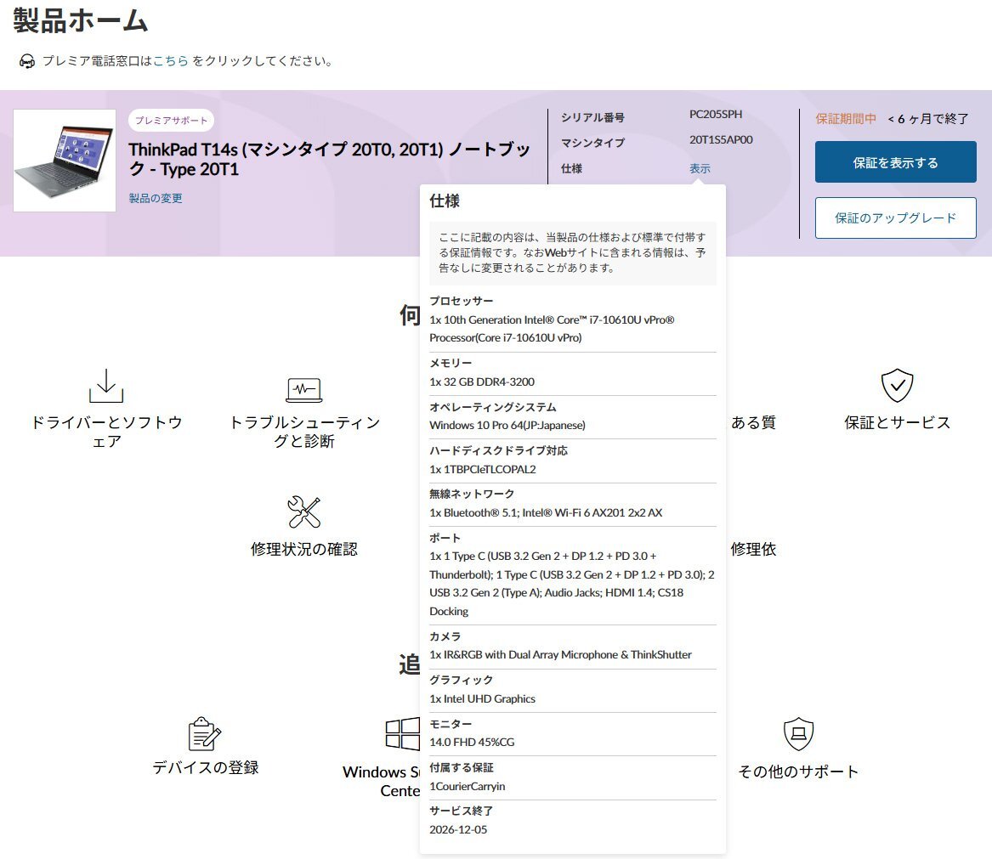This screenshot has width=992, height=859.
Task: Open 保証とサービス label
Action: point(897,422)
